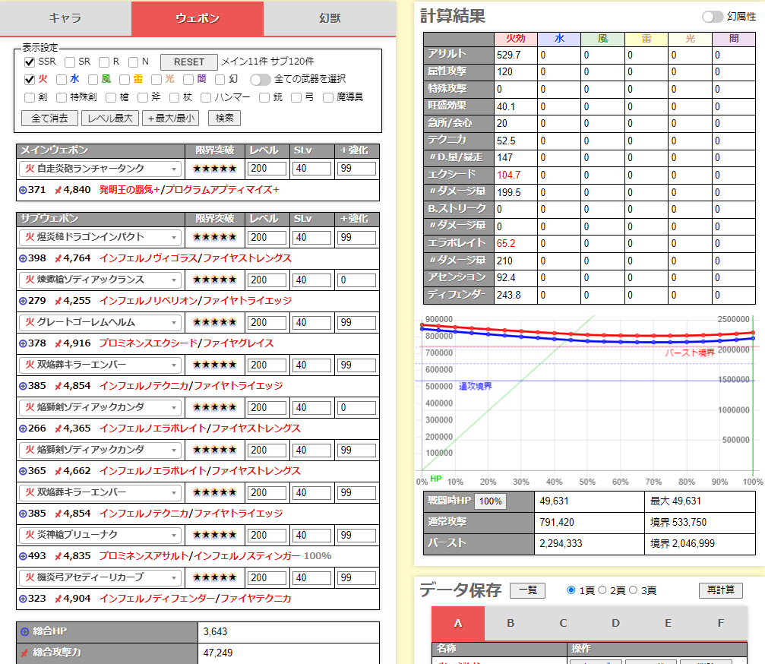The height and width of the screenshot is (664, 765).
Task: Toggle the 全ての武器を選択 slider switch
Action: [x=261, y=80]
